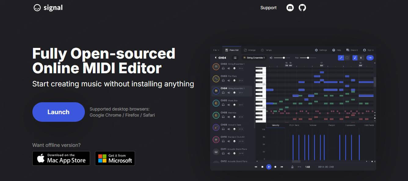Mute the CH05 Music Box track speaker
Viewport: 408px width, 181px height.
point(229,104)
